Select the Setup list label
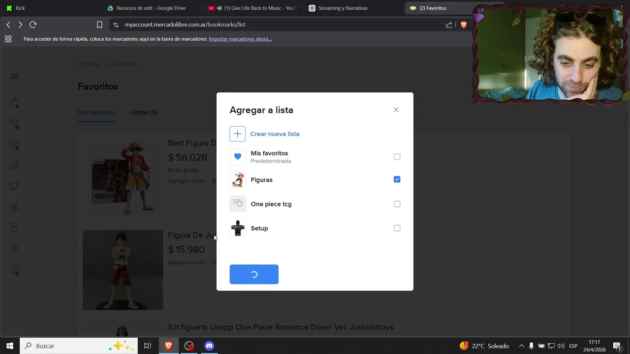This screenshot has width=630, height=354. click(x=259, y=228)
